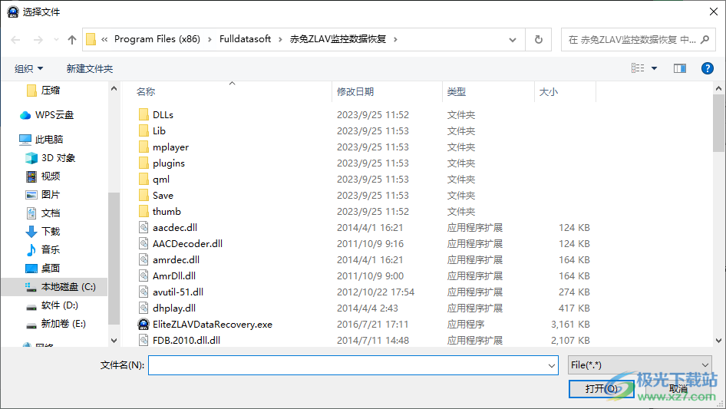Sort by 类型 column header
This screenshot has height=409, width=726.
pos(457,92)
